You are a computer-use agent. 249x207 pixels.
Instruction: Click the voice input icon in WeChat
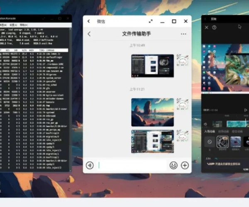click(x=90, y=165)
